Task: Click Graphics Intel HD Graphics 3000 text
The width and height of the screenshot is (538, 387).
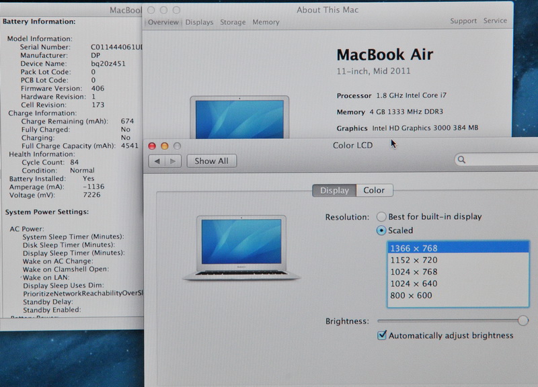Action: point(408,128)
